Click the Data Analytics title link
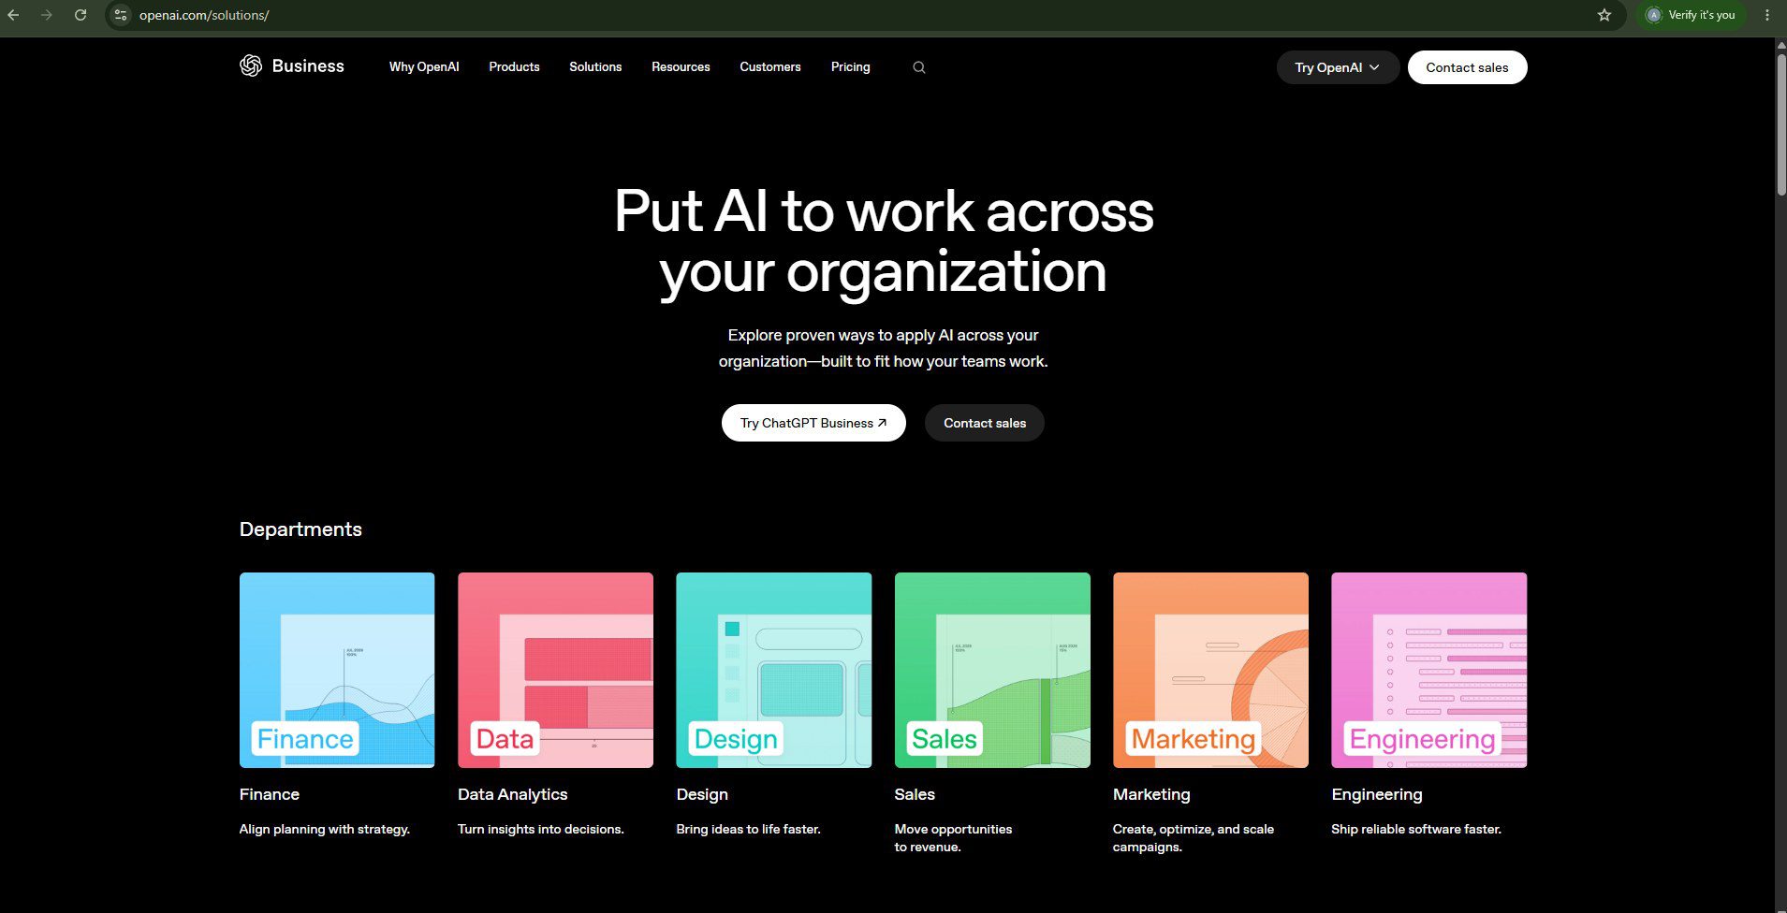Image resolution: width=1787 pixels, height=913 pixels. click(x=513, y=794)
